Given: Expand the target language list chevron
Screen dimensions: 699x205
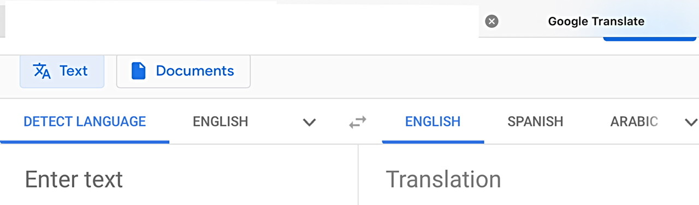Looking at the screenshot, I should pos(691,122).
